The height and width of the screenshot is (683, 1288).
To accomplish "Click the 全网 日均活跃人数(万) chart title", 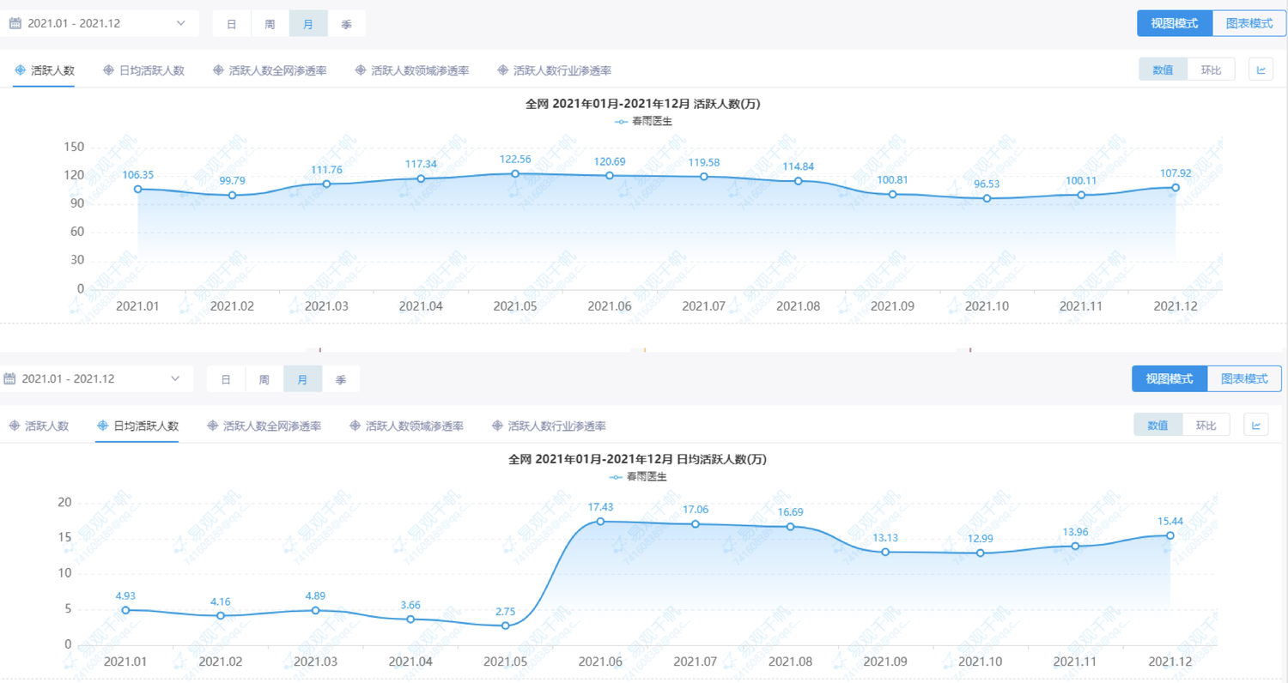I will click(x=638, y=459).
